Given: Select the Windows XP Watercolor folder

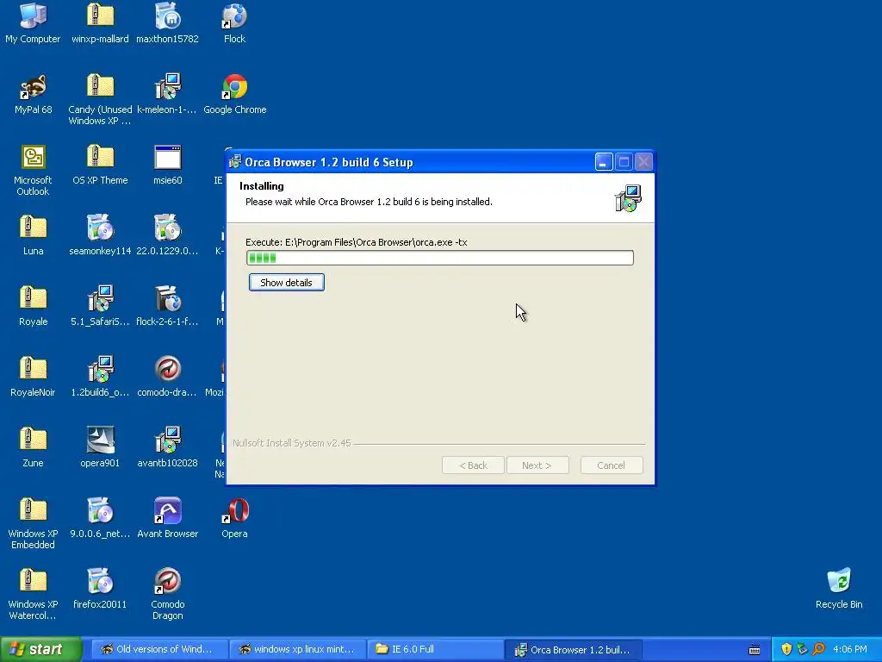Looking at the screenshot, I should [33, 582].
